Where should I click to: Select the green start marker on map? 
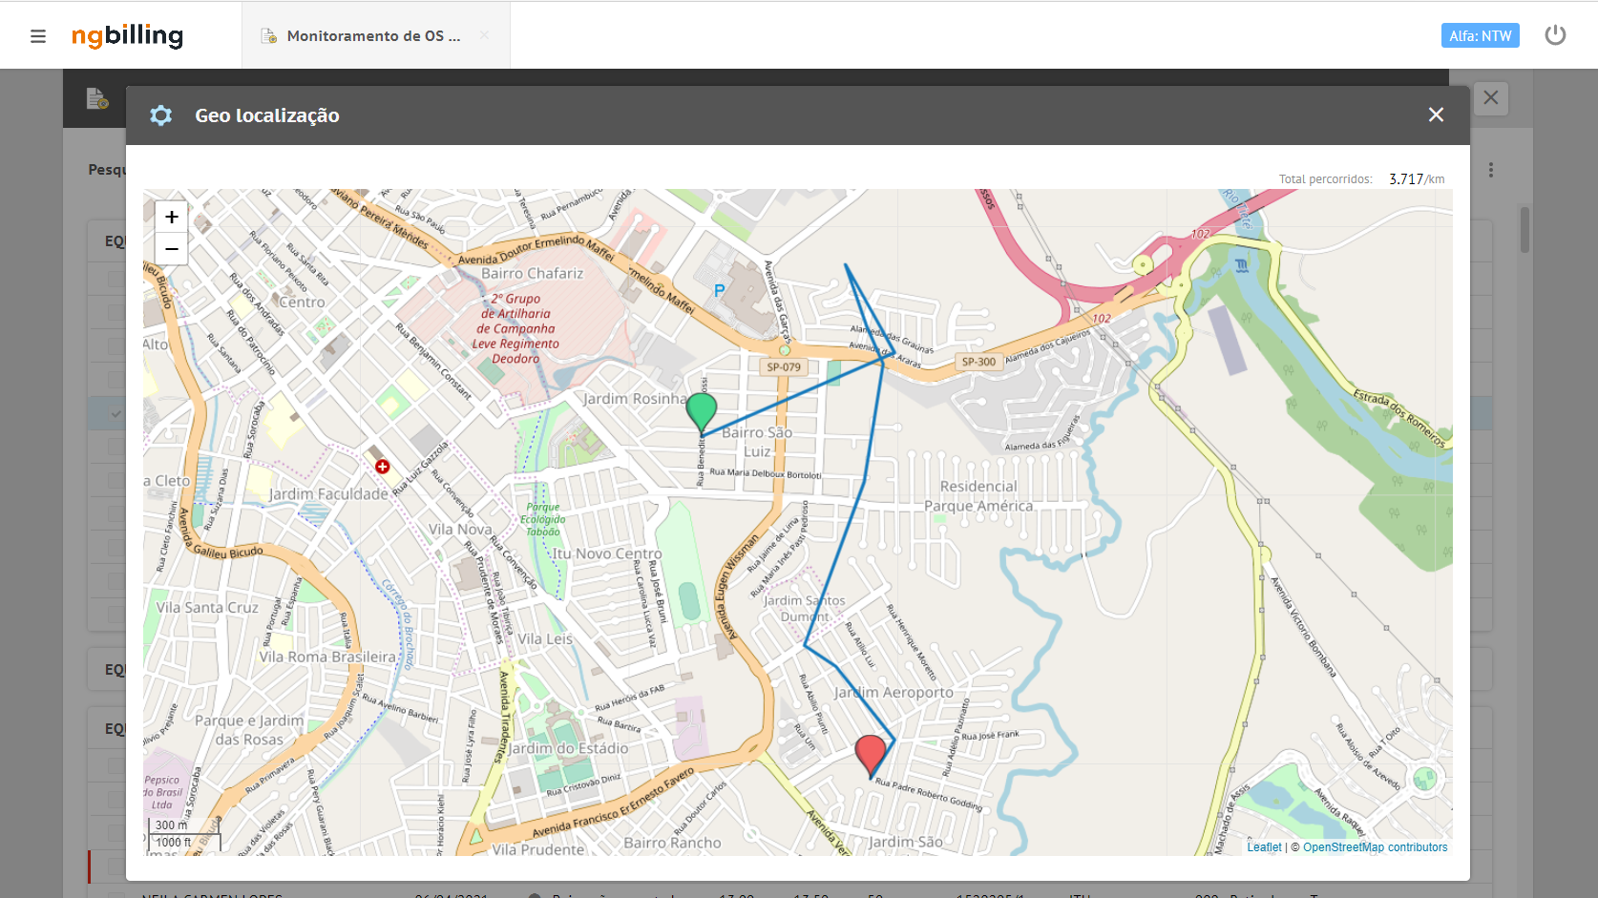(702, 412)
